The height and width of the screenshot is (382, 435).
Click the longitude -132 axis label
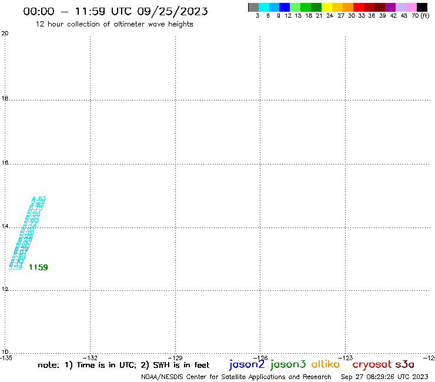tap(90, 358)
